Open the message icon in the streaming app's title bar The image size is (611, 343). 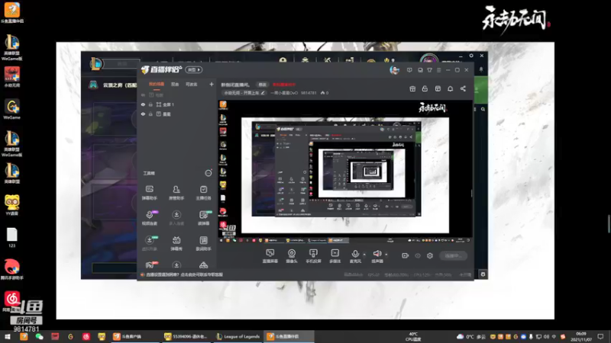(409, 70)
